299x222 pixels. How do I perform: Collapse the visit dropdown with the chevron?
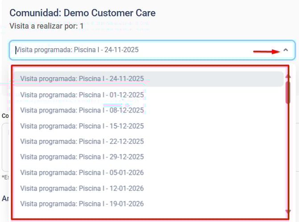[286, 50]
